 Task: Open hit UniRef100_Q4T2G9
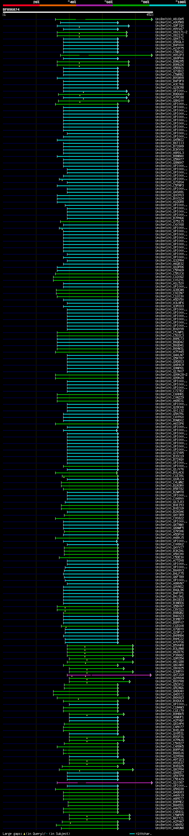[x=170, y=675]
